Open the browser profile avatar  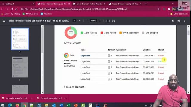click(174, 9)
